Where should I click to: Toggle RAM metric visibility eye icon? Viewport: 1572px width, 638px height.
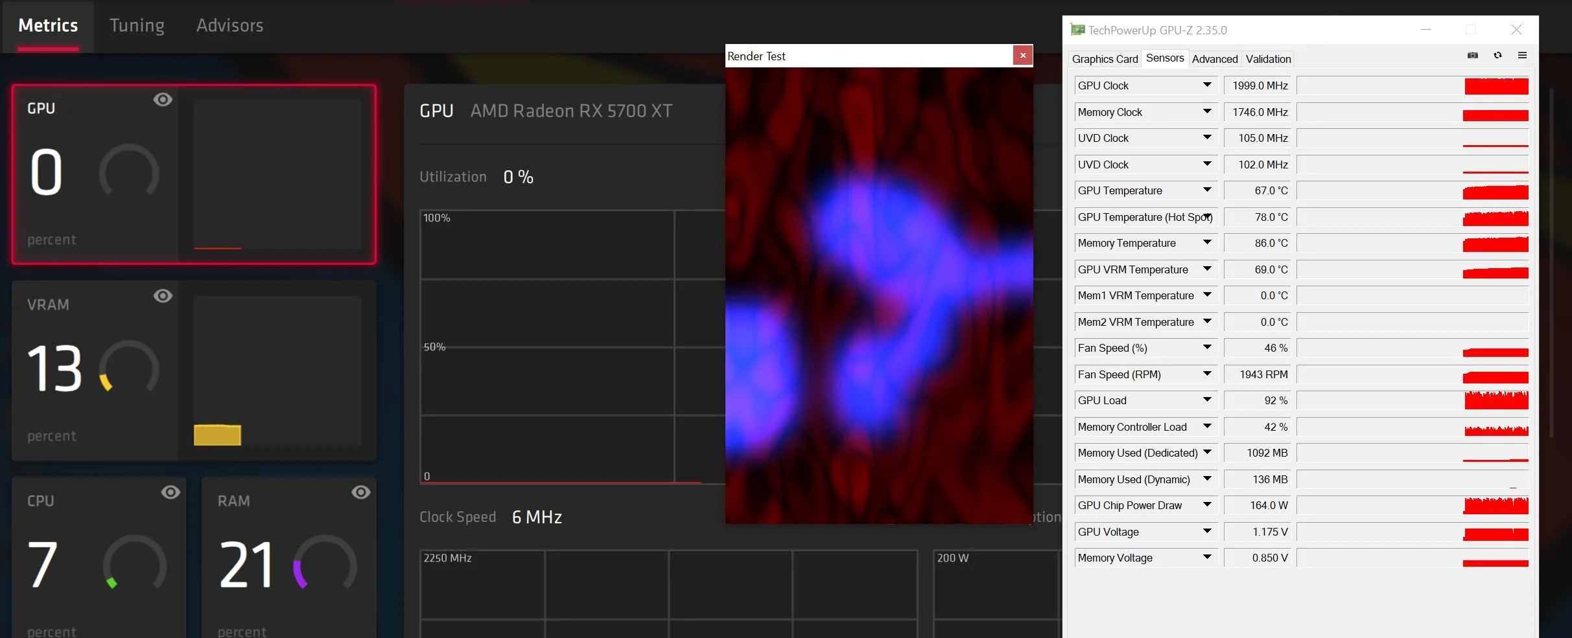click(361, 492)
